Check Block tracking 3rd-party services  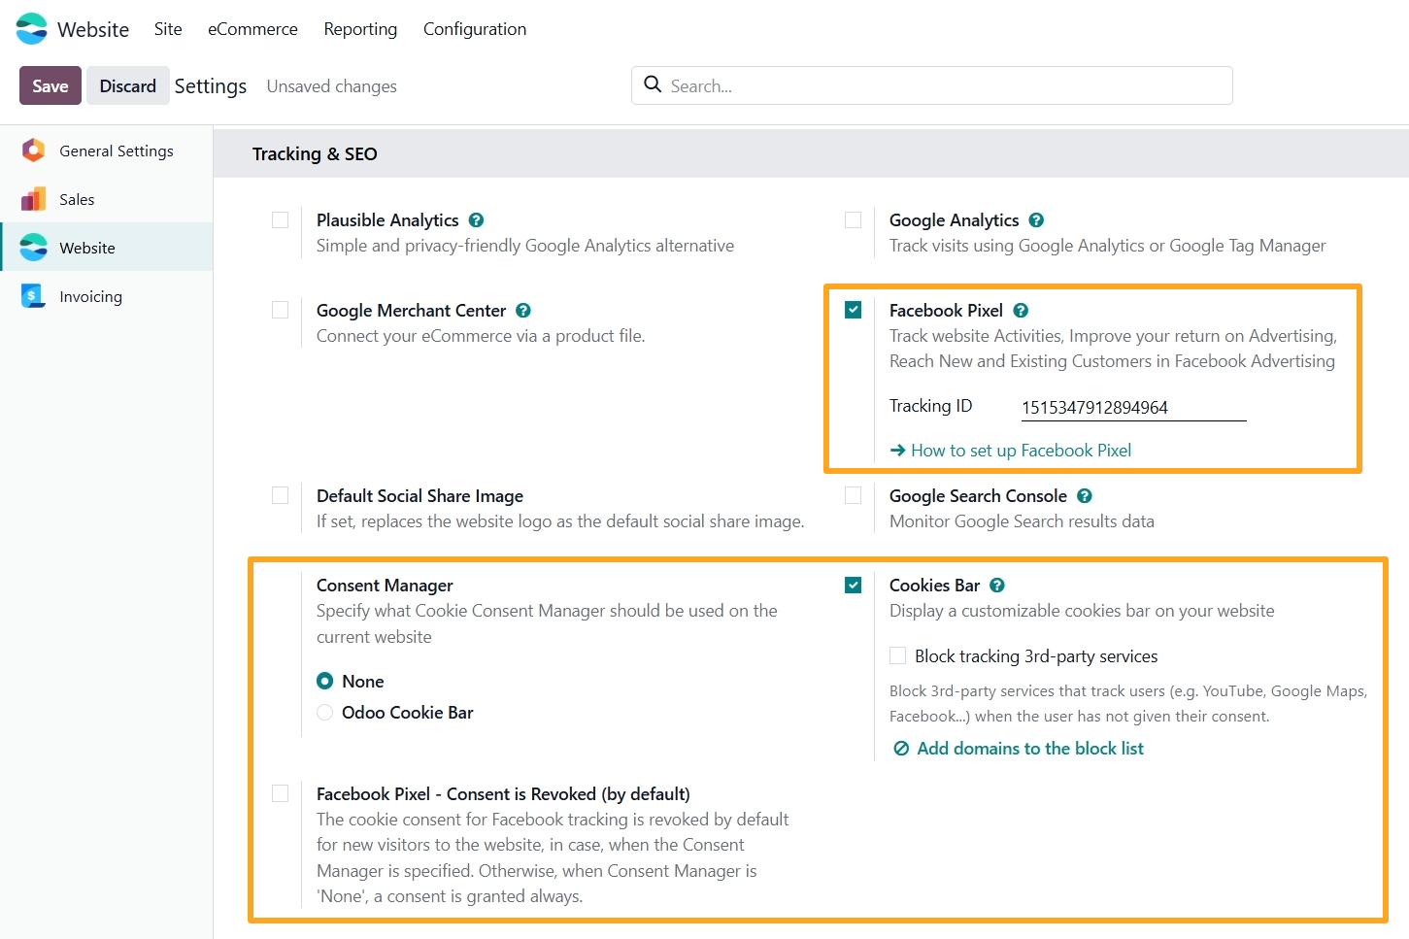pos(898,656)
